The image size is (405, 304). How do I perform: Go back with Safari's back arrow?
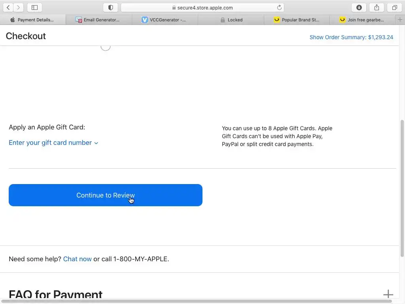tap(8, 8)
